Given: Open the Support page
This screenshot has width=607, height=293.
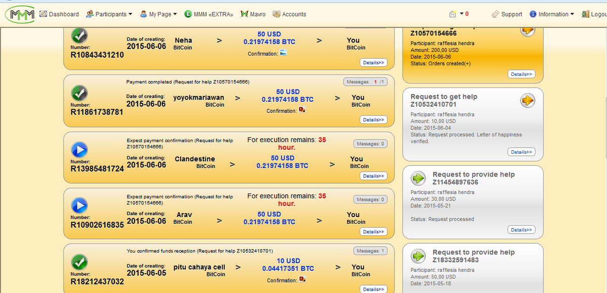Looking at the screenshot, I should (506, 14).
